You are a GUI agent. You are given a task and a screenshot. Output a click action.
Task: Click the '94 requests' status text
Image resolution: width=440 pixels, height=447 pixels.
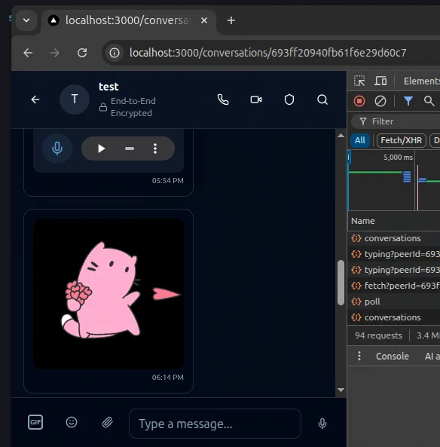(378, 335)
